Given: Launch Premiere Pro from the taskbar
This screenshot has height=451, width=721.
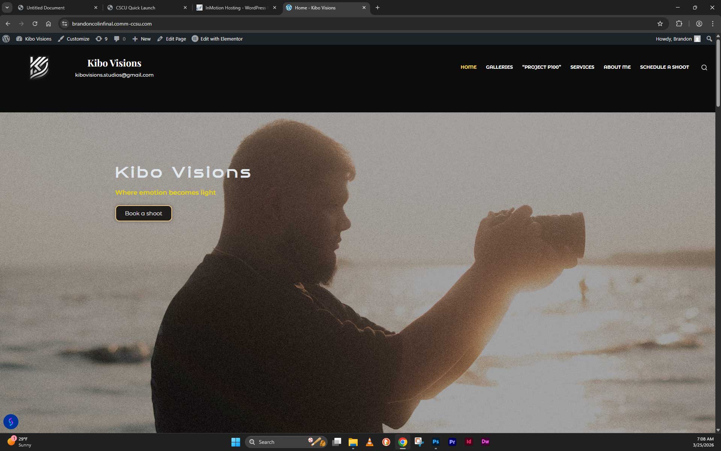Looking at the screenshot, I should [452, 442].
